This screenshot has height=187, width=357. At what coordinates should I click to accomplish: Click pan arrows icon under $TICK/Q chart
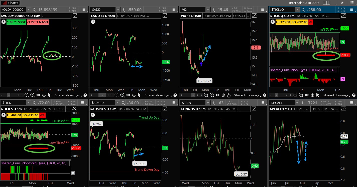tap(307, 95)
